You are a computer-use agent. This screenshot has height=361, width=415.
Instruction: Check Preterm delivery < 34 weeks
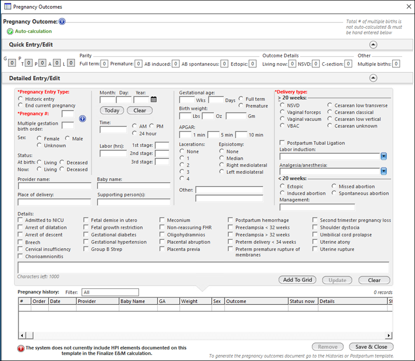(230, 241)
